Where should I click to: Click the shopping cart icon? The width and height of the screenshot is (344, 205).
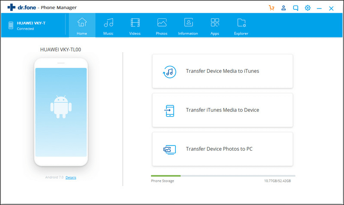pos(271,8)
